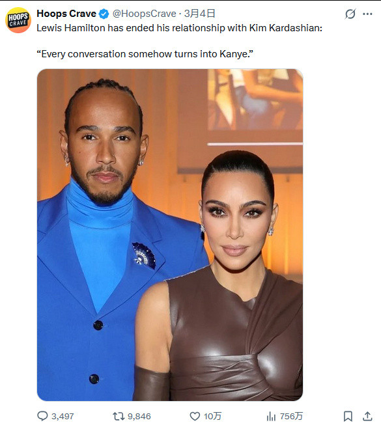Screen dimensions: 381x429
Task: Click the @HoopsCrave handle
Action: pyautogui.click(x=144, y=14)
